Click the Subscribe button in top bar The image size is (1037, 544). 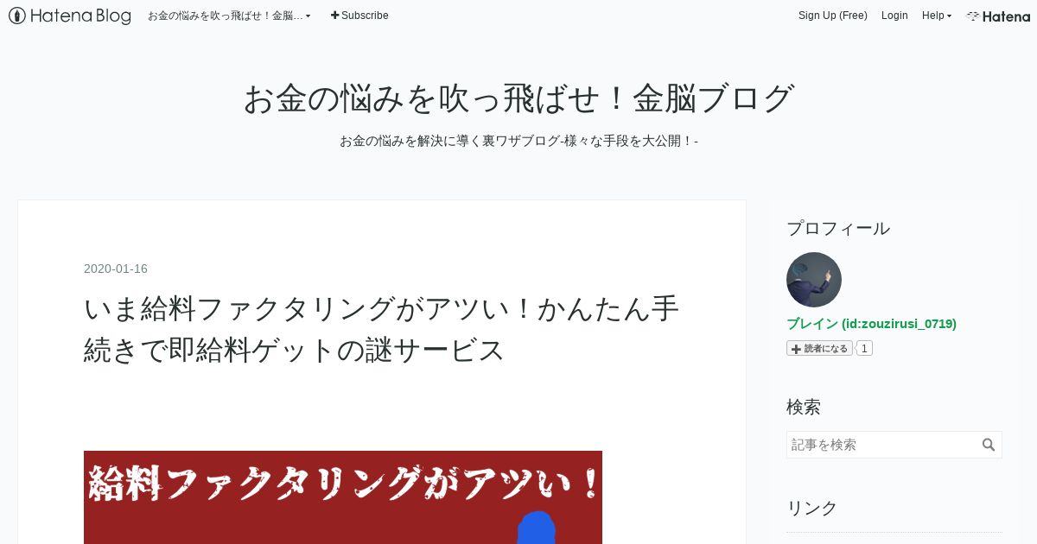(x=359, y=16)
